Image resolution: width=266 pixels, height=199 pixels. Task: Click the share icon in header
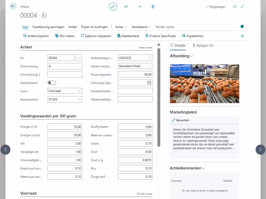[126, 7]
